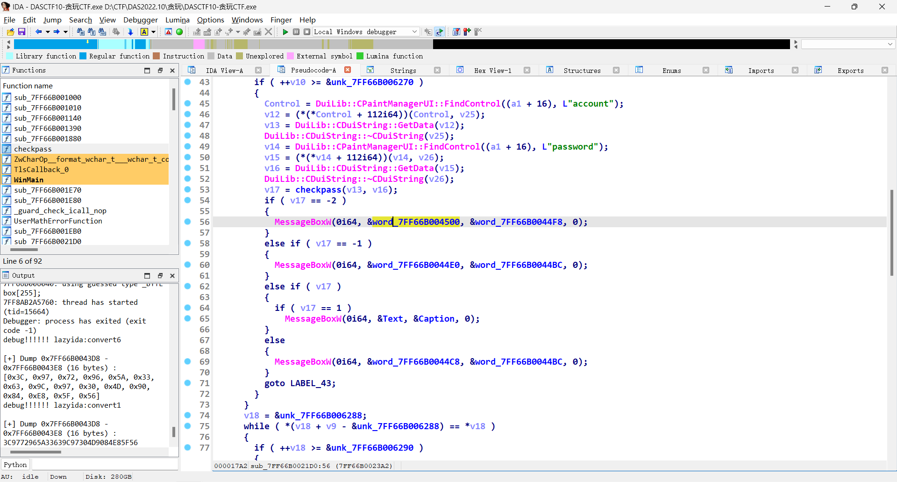Switch to the Hex View-1 tab
Screen dimensions: 897x482
pos(492,70)
